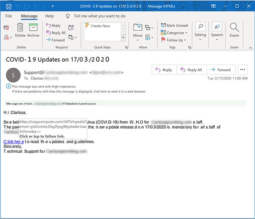The height and width of the screenshot is (219, 255).
Task: Select Create New quick step
Action: (100, 26)
